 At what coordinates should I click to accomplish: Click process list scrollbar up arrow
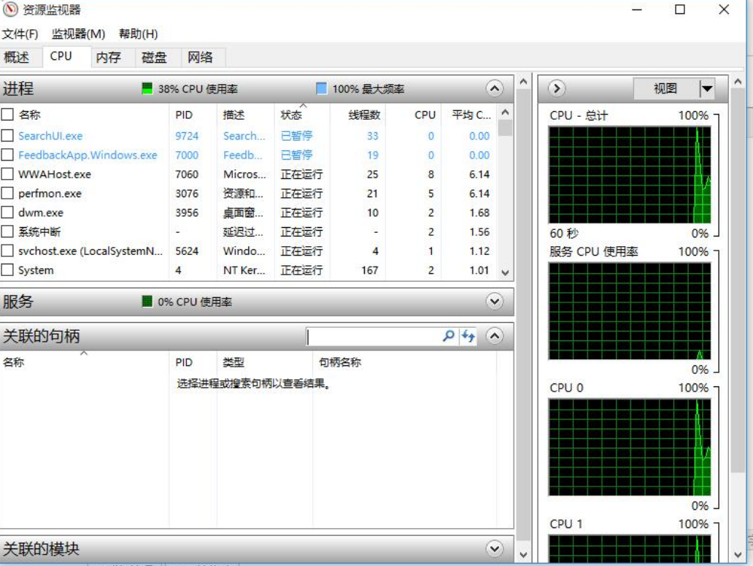[x=505, y=112]
